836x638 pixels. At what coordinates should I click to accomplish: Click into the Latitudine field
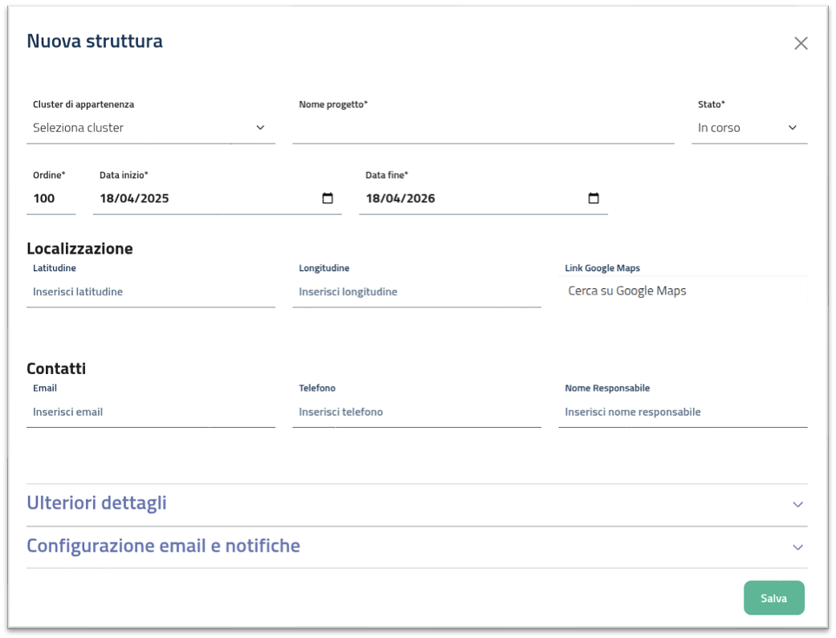(x=150, y=292)
